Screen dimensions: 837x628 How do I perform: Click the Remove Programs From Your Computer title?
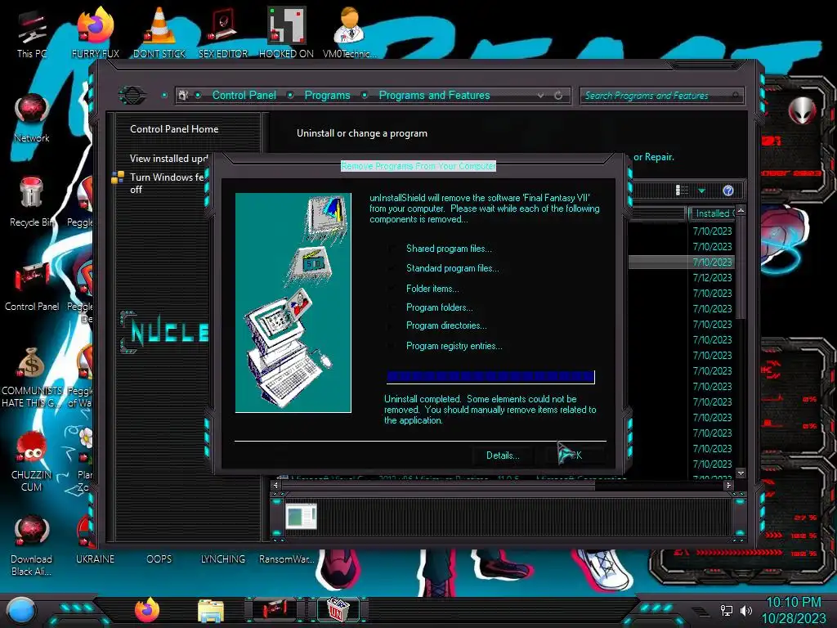(418, 166)
